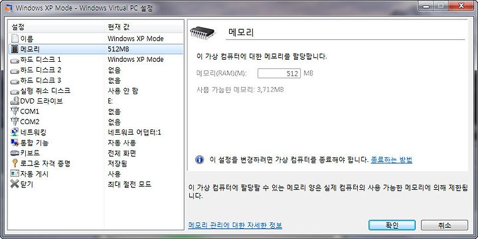478x239 pixels.
Task: Select the COM1 setting
Action: [96, 112]
